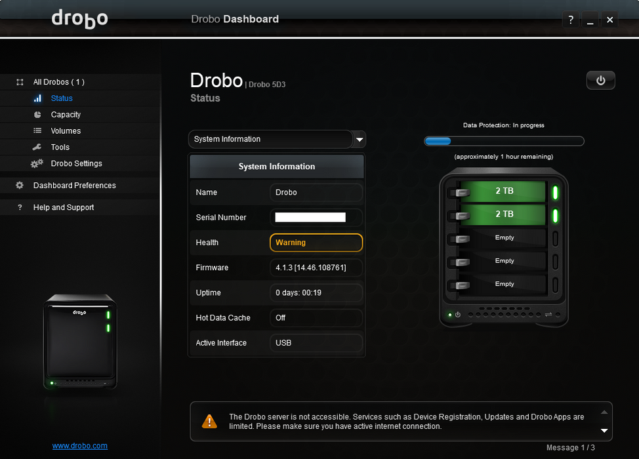This screenshot has height=459, width=639.
Task: Open the System Information dropdown arrow
Action: (360, 139)
